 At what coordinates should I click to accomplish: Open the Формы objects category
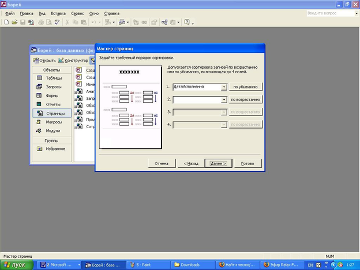click(53, 96)
